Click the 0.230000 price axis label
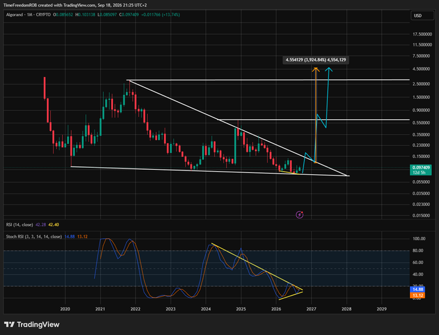This screenshot has width=439, height=335. click(422, 145)
